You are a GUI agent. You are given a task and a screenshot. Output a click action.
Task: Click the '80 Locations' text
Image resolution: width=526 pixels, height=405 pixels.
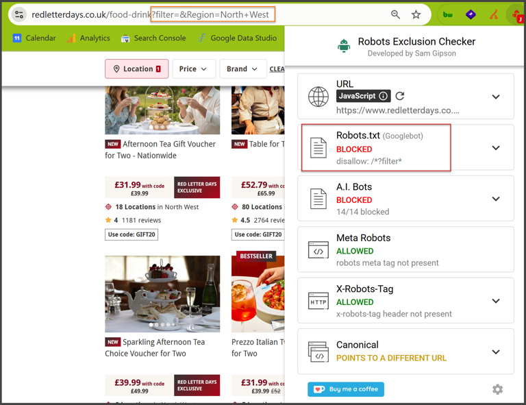click(x=262, y=207)
